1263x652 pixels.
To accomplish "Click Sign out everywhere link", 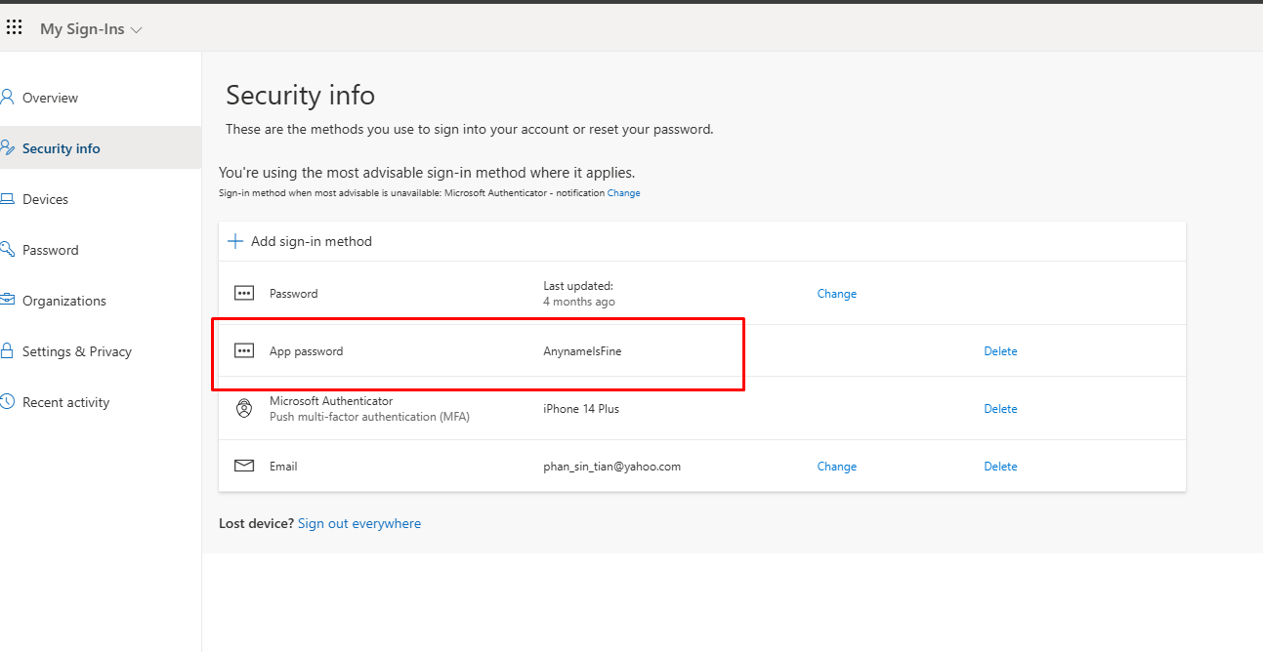I will click(359, 524).
